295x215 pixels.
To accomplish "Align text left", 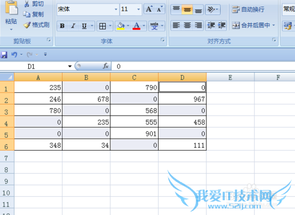I will 176,25.
